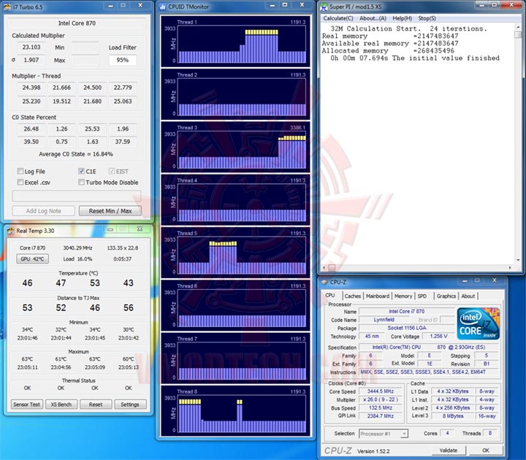Click the Real Temp 3.30 title bar icon
The height and width of the screenshot is (460, 526).
[x=11, y=231]
